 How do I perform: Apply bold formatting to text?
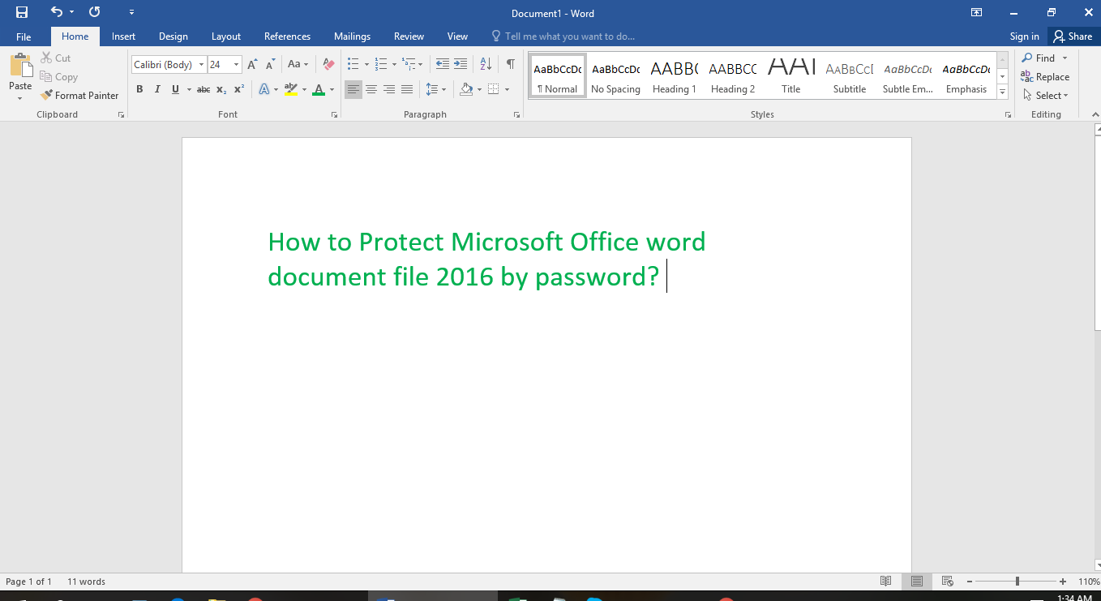tap(139, 89)
